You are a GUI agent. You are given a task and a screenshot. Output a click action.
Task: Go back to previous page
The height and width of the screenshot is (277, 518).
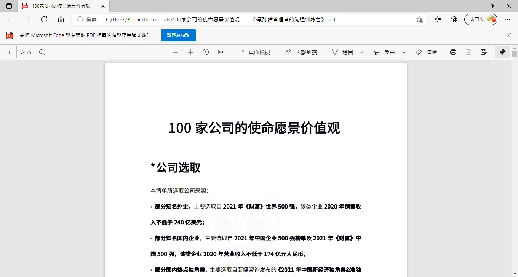(11, 19)
